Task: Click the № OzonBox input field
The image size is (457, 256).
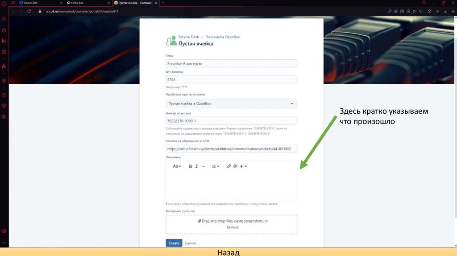Action: tap(232, 79)
